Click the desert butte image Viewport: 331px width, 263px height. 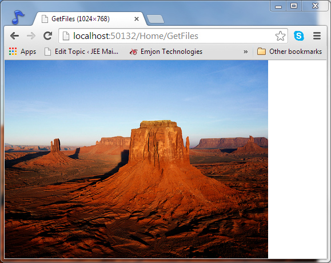137,159
